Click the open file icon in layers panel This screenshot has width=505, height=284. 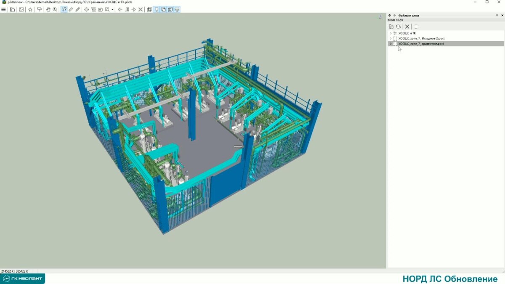(x=391, y=27)
